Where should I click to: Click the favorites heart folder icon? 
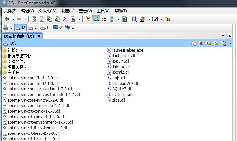tap(201, 43)
